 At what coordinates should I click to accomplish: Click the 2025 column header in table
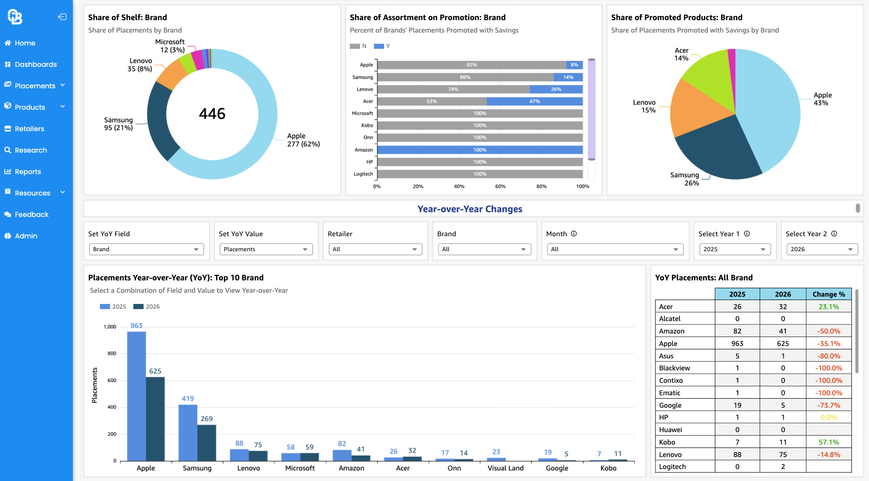pyautogui.click(x=737, y=294)
